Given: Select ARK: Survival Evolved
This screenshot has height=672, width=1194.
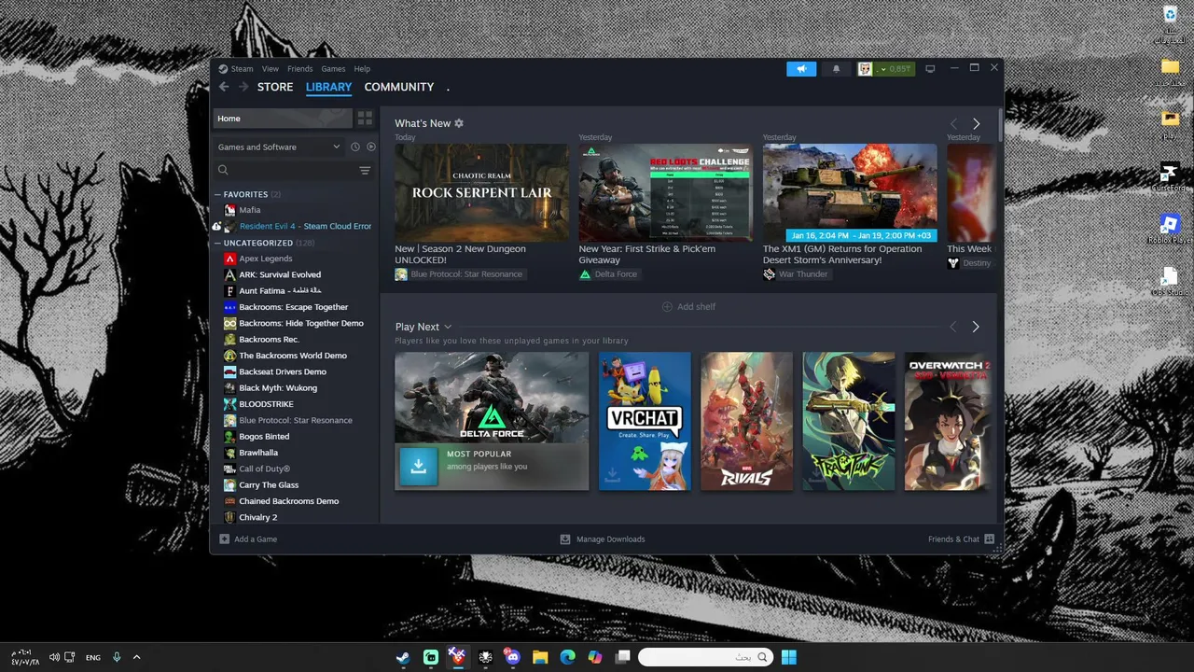Looking at the screenshot, I should pyautogui.click(x=279, y=274).
